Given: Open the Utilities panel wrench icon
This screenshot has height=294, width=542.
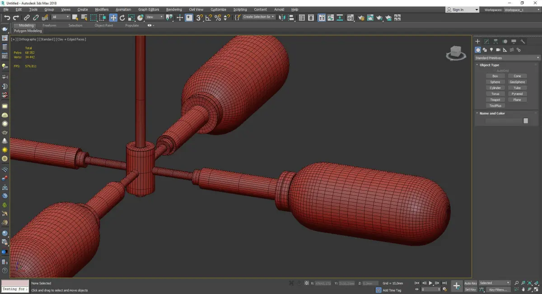Looking at the screenshot, I should click(523, 41).
